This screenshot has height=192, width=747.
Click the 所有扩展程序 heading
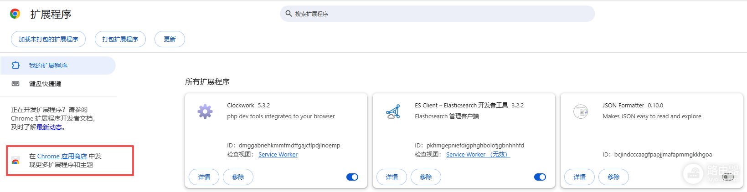pos(207,82)
